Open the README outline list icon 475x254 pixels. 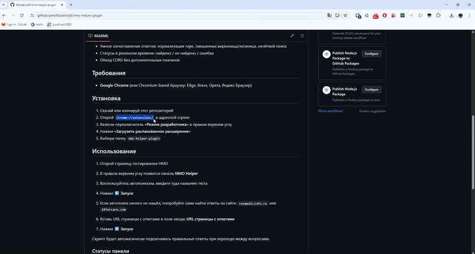[302, 36]
